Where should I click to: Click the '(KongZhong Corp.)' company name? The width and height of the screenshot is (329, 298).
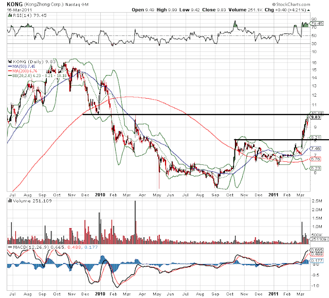44,4
